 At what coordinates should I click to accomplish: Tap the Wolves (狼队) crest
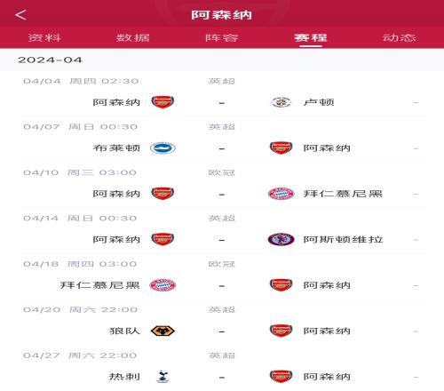pos(163,331)
